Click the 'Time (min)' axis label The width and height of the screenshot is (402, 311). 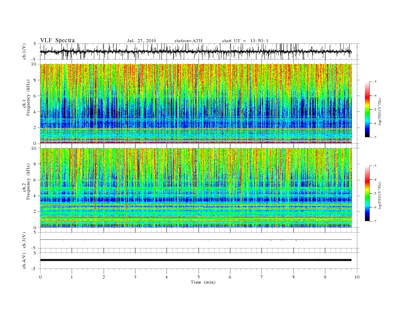pos(203,282)
